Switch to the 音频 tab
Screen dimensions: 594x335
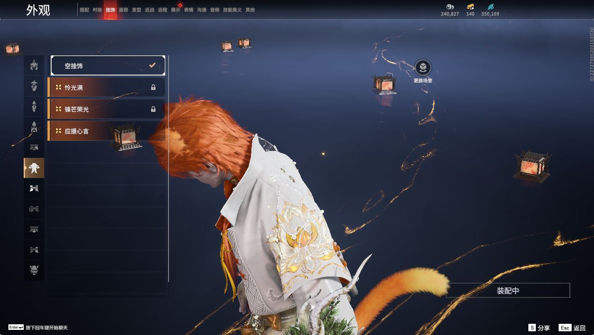(x=214, y=9)
